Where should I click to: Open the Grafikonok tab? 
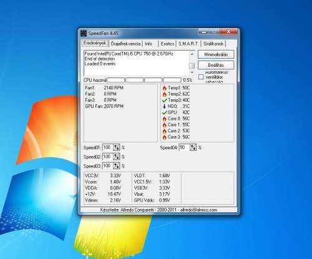click(213, 44)
